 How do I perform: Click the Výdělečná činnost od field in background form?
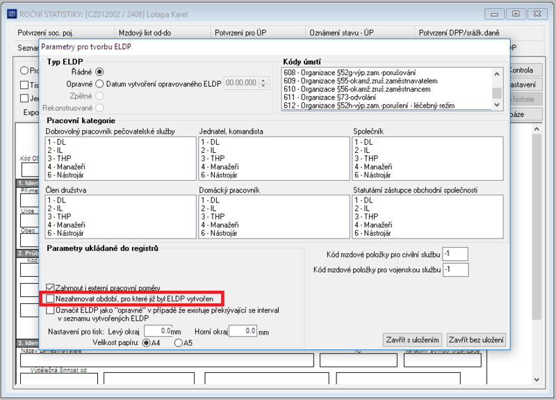click(x=59, y=378)
